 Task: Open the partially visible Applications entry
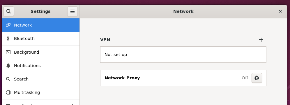[x=41, y=103]
